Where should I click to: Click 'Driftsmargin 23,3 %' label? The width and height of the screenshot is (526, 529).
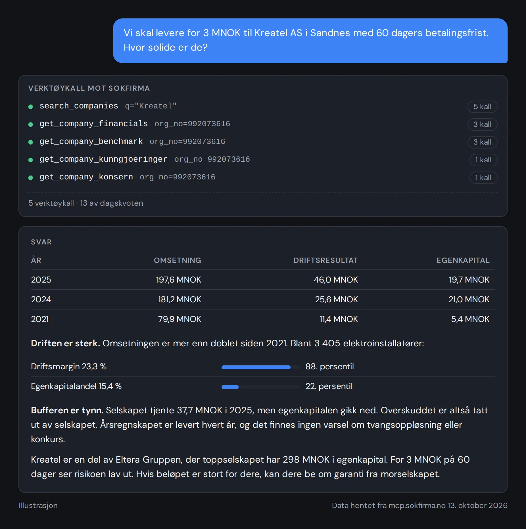click(x=69, y=366)
